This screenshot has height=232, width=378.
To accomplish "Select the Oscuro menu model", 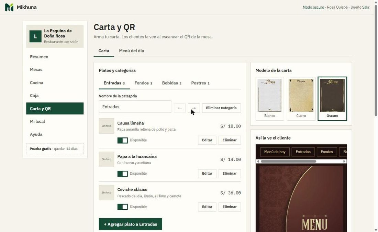I will pos(332,99).
